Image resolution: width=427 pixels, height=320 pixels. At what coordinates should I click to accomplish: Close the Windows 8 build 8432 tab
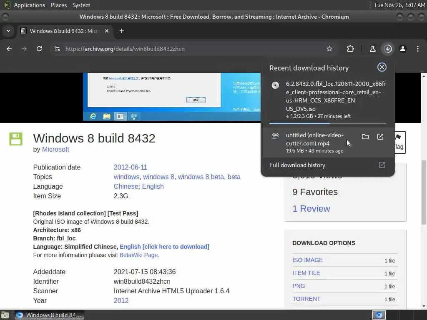coord(107,31)
